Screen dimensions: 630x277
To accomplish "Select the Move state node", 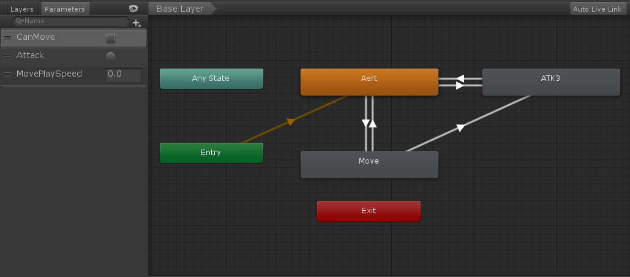I will point(369,165).
